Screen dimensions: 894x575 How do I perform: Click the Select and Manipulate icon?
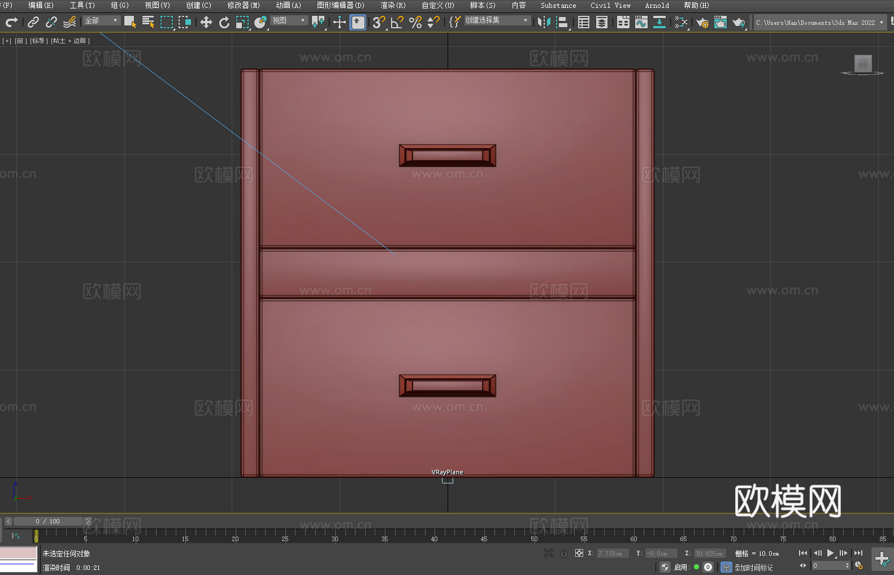tap(340, 22)
